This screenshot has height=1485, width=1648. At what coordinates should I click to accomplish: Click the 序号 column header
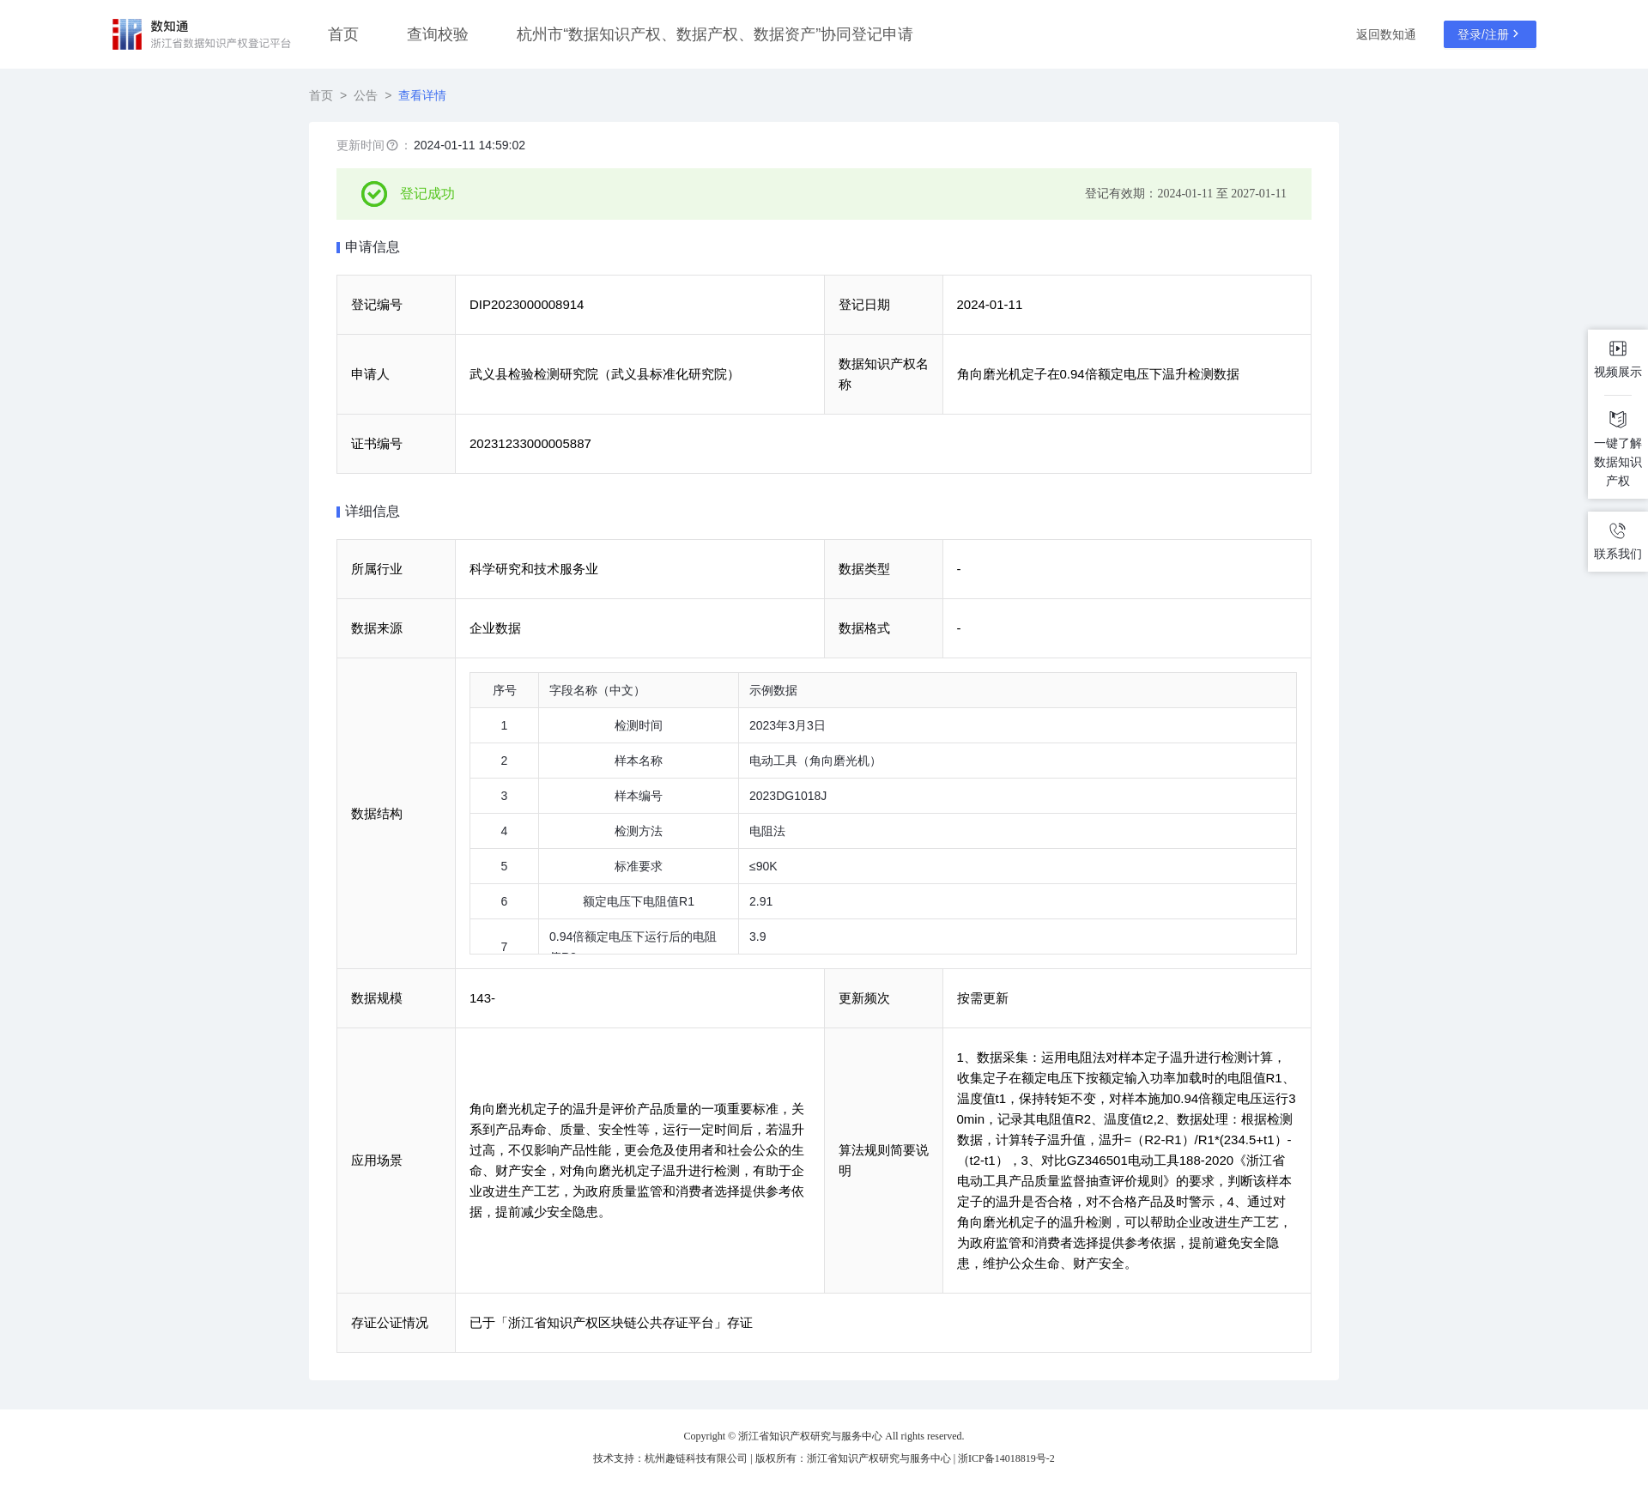point(504,690)
